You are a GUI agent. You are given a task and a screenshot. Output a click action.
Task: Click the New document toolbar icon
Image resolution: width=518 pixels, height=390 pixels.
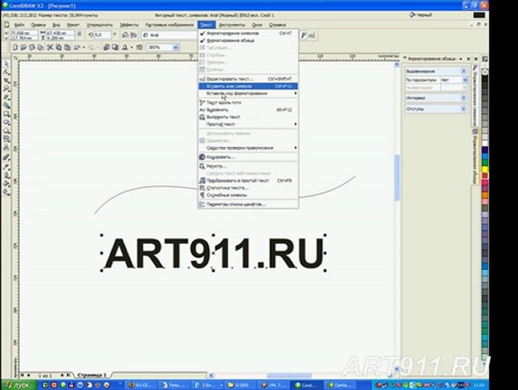[15, 48]
